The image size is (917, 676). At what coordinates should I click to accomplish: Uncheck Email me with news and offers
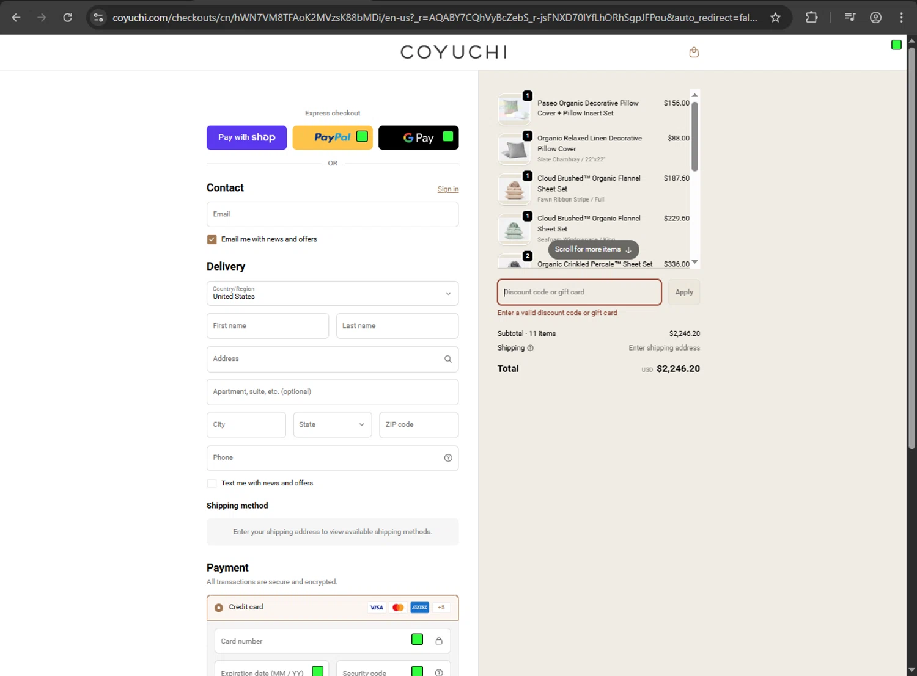pyautogui.click(x=212, y=239)
